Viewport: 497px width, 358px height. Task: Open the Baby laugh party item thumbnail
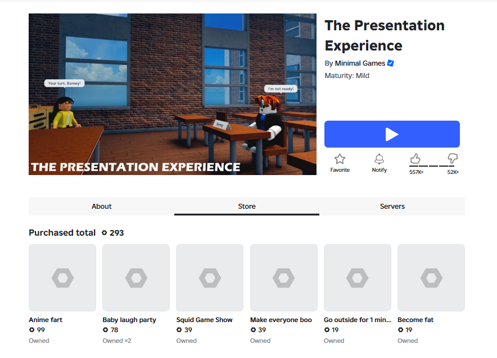136,278
